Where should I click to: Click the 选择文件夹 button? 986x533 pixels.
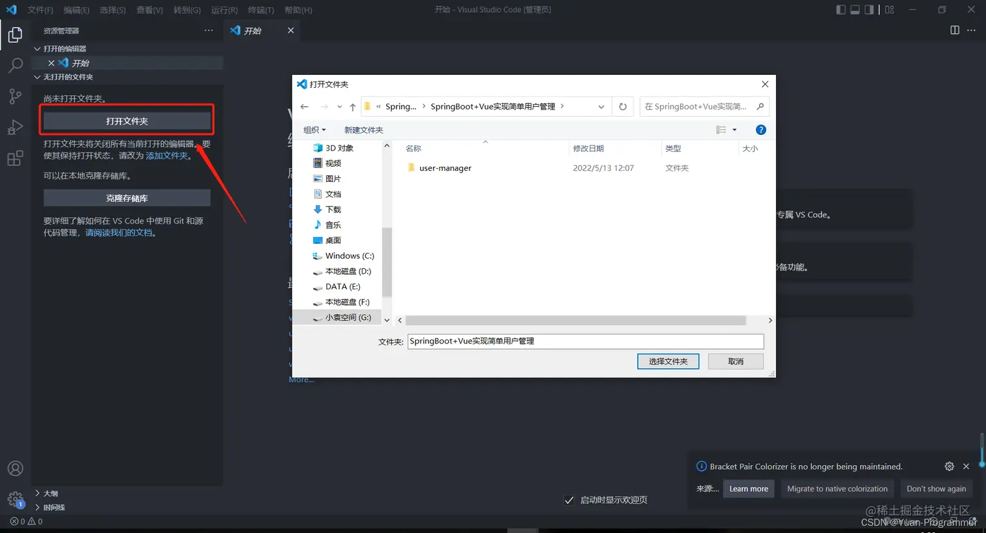coord(668,361)
